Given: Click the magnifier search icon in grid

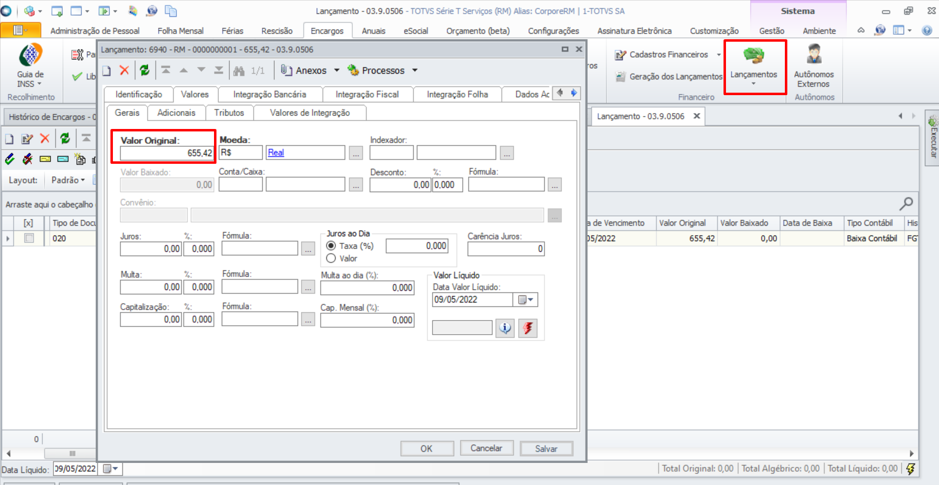Looking at the screenshot, I should click(906, 204).
